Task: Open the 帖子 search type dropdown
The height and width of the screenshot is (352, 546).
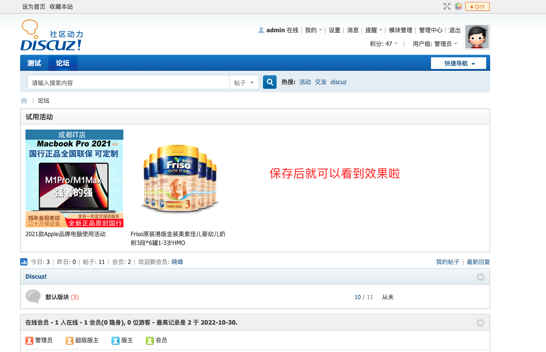Action: [244, 83]
